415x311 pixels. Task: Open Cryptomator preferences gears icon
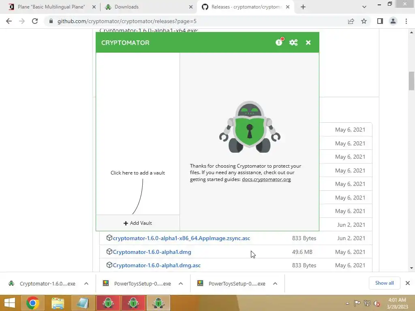tap(293, 43)
